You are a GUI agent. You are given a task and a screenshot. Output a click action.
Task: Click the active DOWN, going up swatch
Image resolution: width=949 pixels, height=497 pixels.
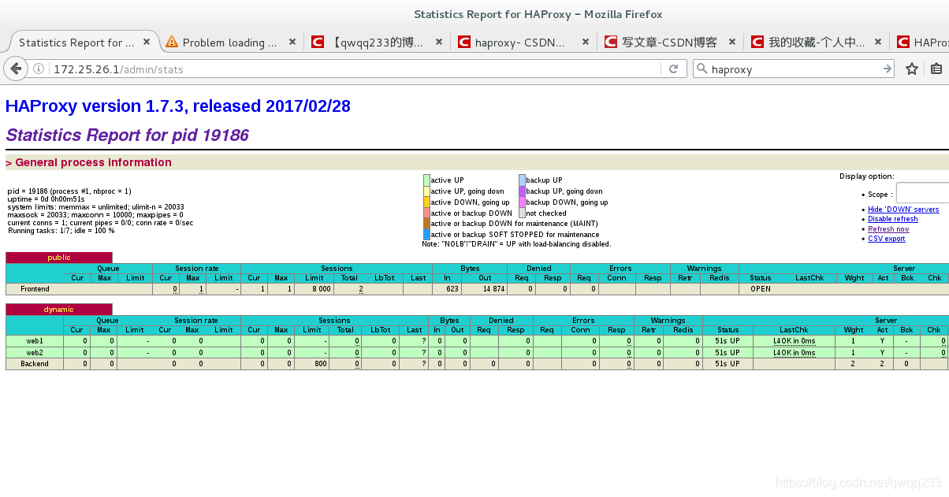pyautogui.click(x=426, y=202)
